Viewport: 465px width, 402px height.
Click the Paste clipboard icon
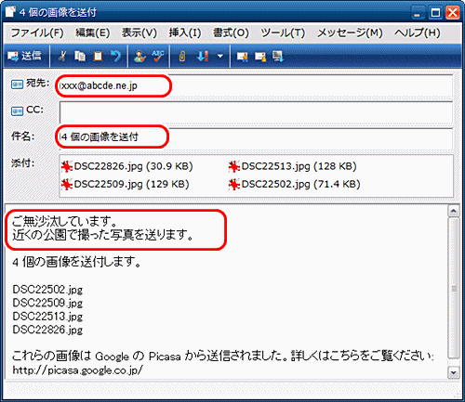coord(98,57)
